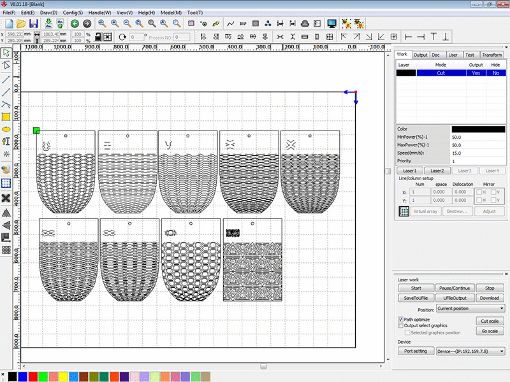Expand the Device IP address dropdown

click(x=501, y=351)
